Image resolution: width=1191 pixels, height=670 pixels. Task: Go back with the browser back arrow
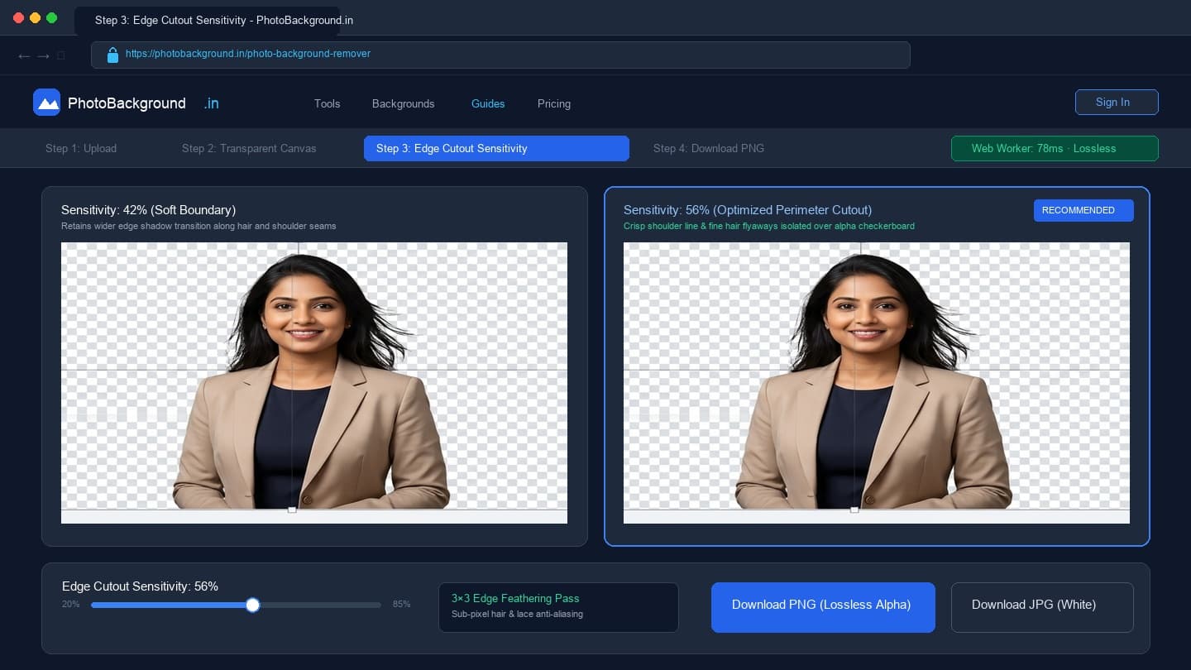point(24,55)
